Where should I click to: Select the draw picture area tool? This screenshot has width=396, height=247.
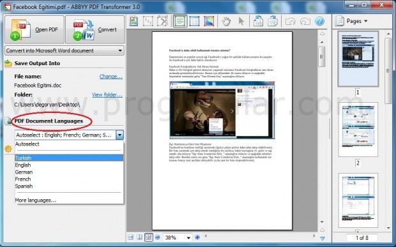point(209,21)
